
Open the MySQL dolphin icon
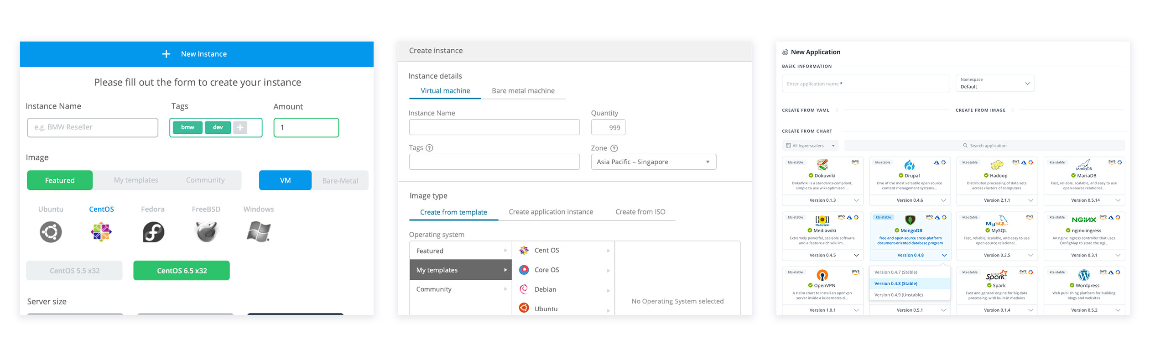pyautogui.click(x=997, y=220)
